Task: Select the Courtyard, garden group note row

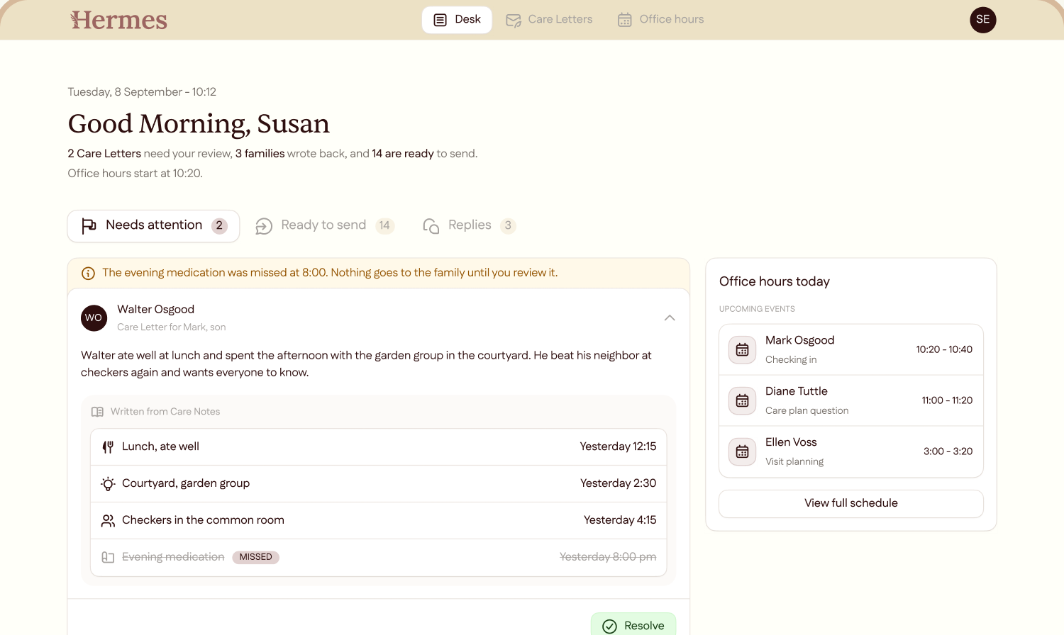Action: point(379,483)
